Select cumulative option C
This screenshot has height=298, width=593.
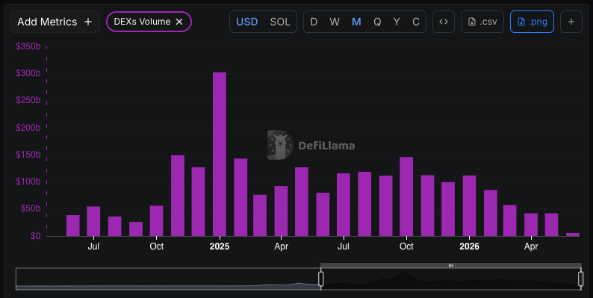pyautogui.click(x=416, y=22)
